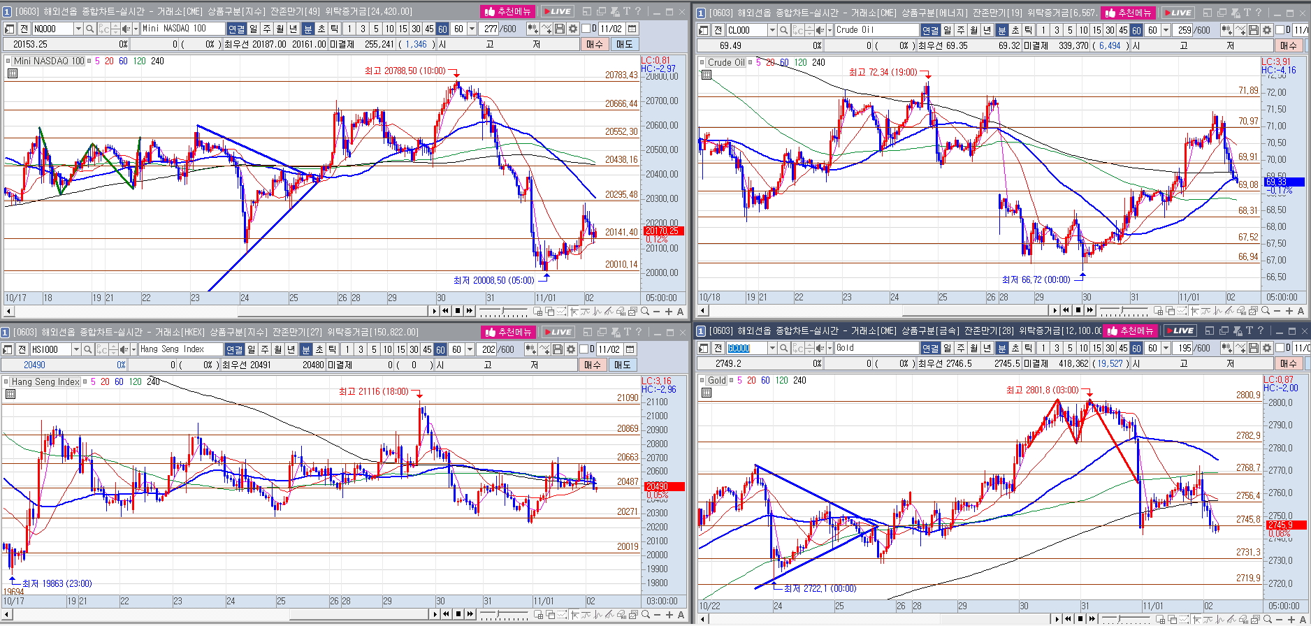1311x626 pixels.
Task: Expand CL000 symbol dropdown
Action: point(772,29)
